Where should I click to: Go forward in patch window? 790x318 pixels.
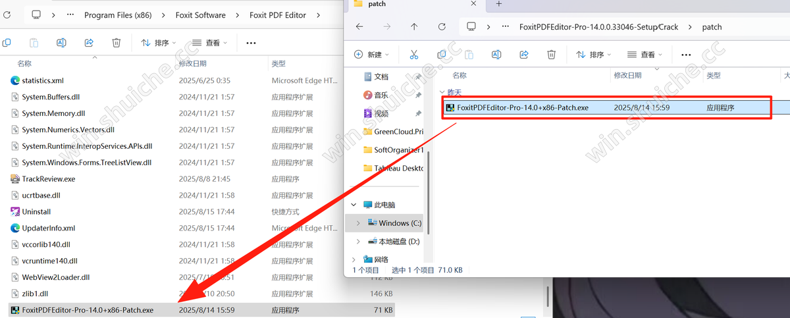point(386,27)
